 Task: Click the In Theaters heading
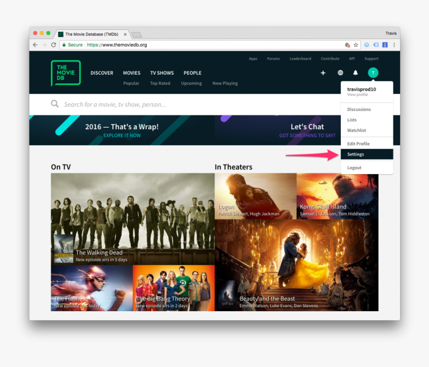click(233, 167)
